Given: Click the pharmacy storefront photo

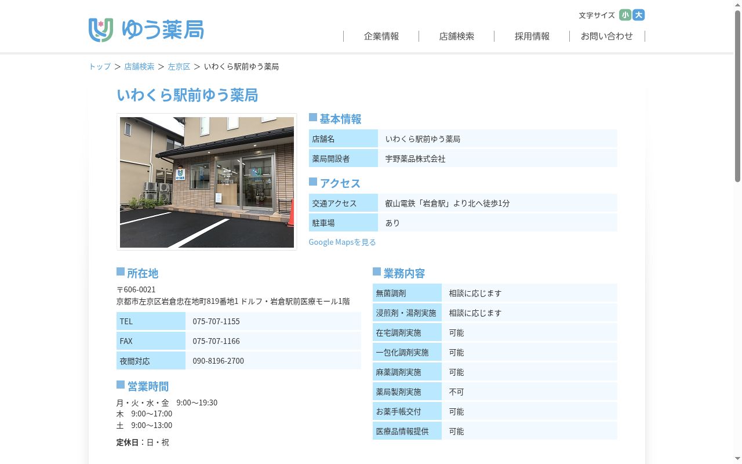Looking at the screenshot, I should tap(207, 182).
